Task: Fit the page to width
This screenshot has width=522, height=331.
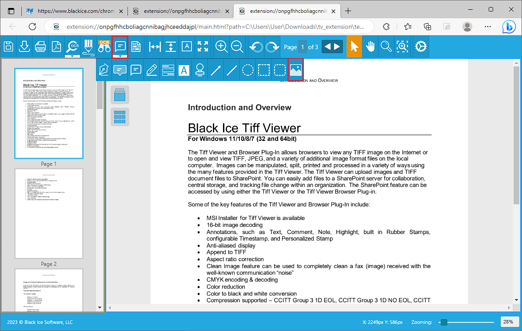Action: point(155,47)
